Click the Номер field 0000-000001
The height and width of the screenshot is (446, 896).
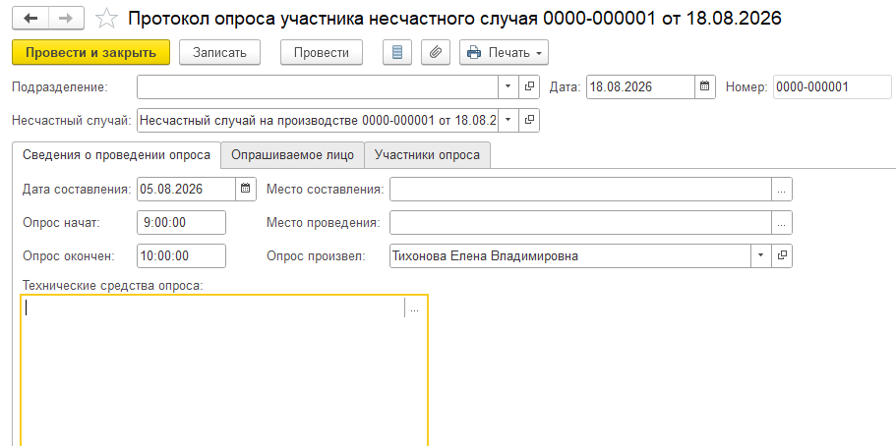tap(832, 86)
